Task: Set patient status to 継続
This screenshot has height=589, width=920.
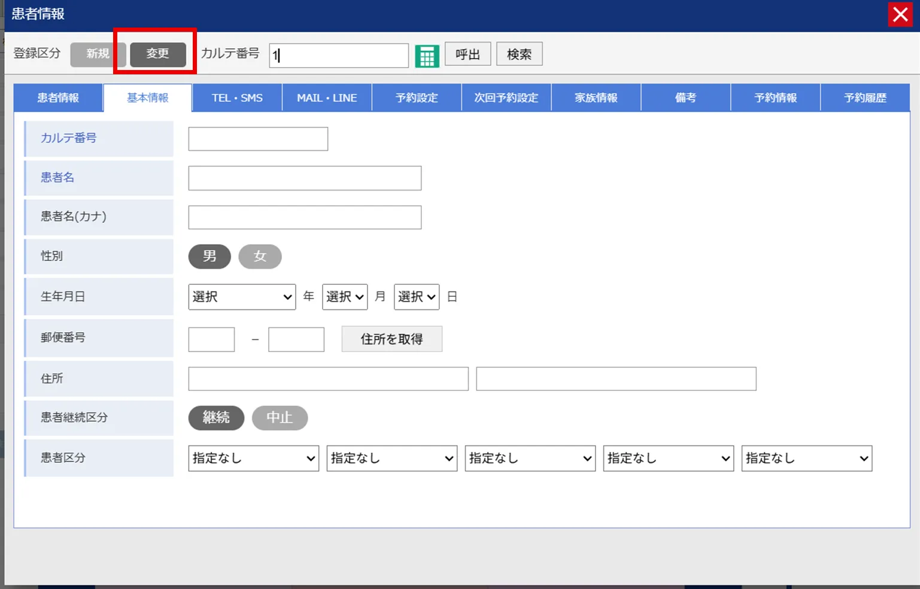Action: (x=216, y=418)
